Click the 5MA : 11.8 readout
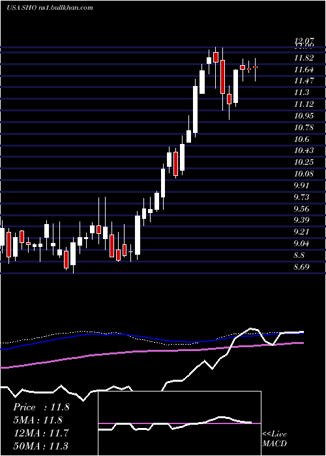This screenshot has width=326, height=456. (38, 420)
